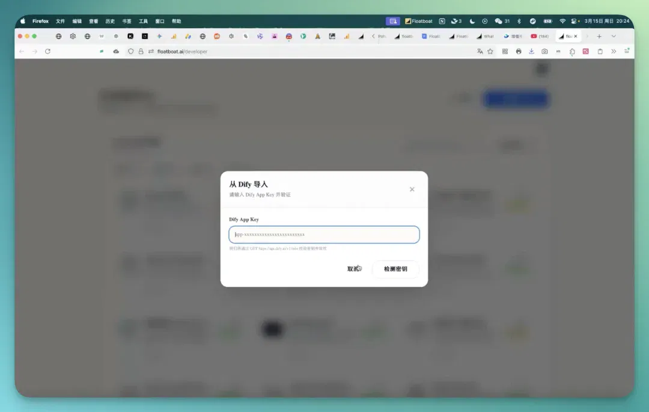Reload the current page
This screenshot has height=412, width=649.
[x=47, y=51]
